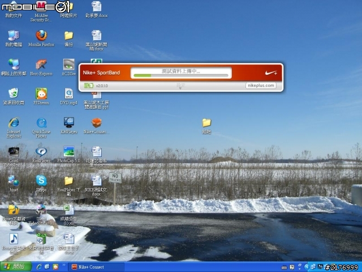The width and height of the screenshot is (362, 272).
Task: Expand the quick launch chevron on taskbar
Action: 64,265
